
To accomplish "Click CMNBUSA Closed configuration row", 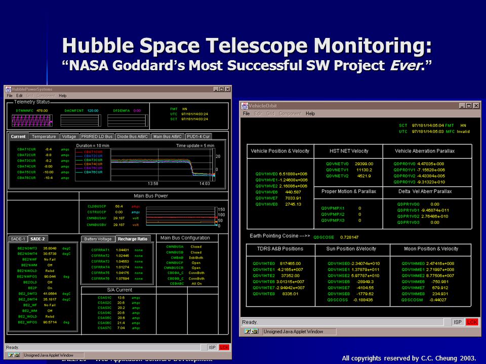I will pyautogui.click(x=184, y=247).
